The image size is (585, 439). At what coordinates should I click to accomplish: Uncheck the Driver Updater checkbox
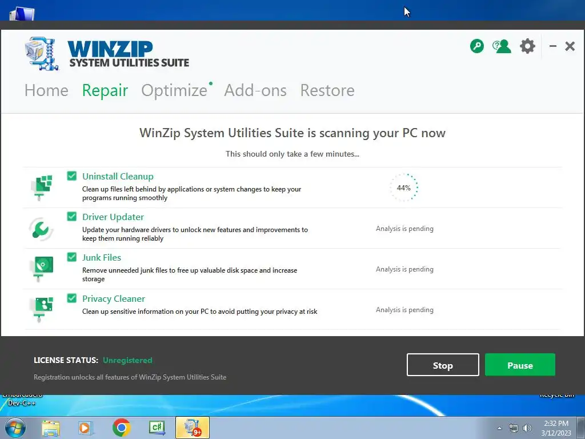tap(71, 217)
